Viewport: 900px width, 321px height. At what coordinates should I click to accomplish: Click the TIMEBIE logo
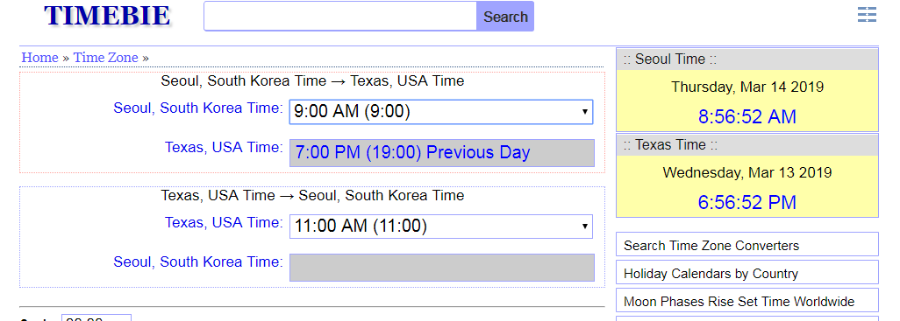point(107,16)
